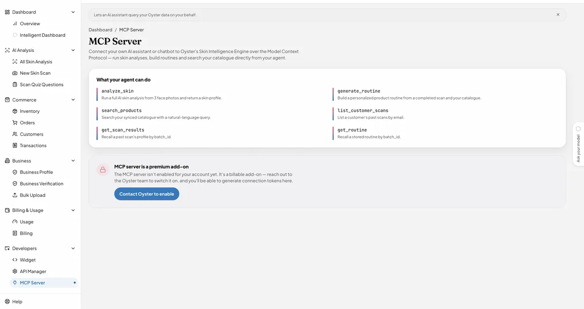Collapse the Business section chevron
The height and width of the screenshot is (309, 584).
[x=73, y=161]
